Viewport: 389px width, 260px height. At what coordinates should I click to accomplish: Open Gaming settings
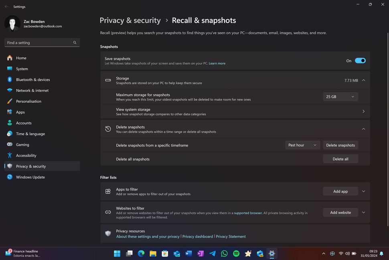[22, 145]
